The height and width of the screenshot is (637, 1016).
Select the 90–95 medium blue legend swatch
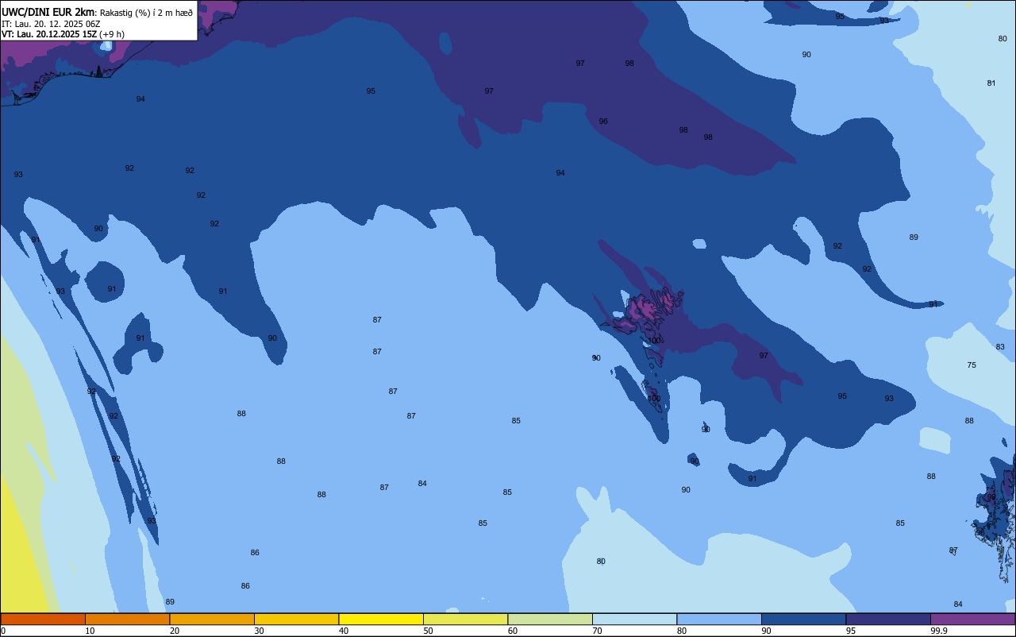point(803,619)
